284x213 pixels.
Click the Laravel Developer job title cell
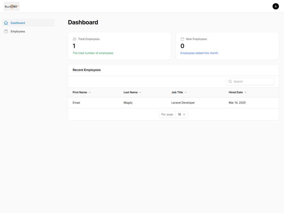click(183, 103)
